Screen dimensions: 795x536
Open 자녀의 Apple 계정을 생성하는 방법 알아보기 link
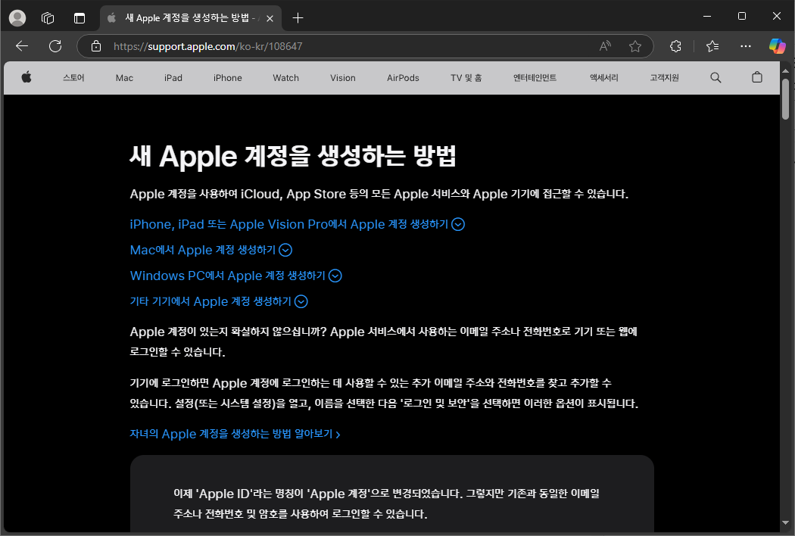pos(235,434)
